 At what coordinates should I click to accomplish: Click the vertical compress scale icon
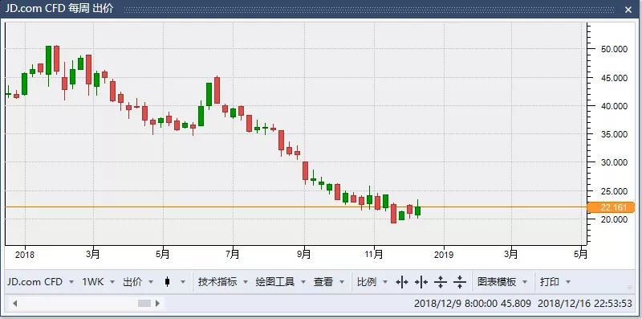[x=460, y=282]
